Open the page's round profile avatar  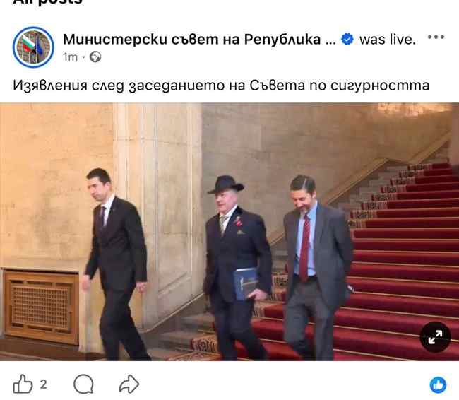[x=33, y=47]
